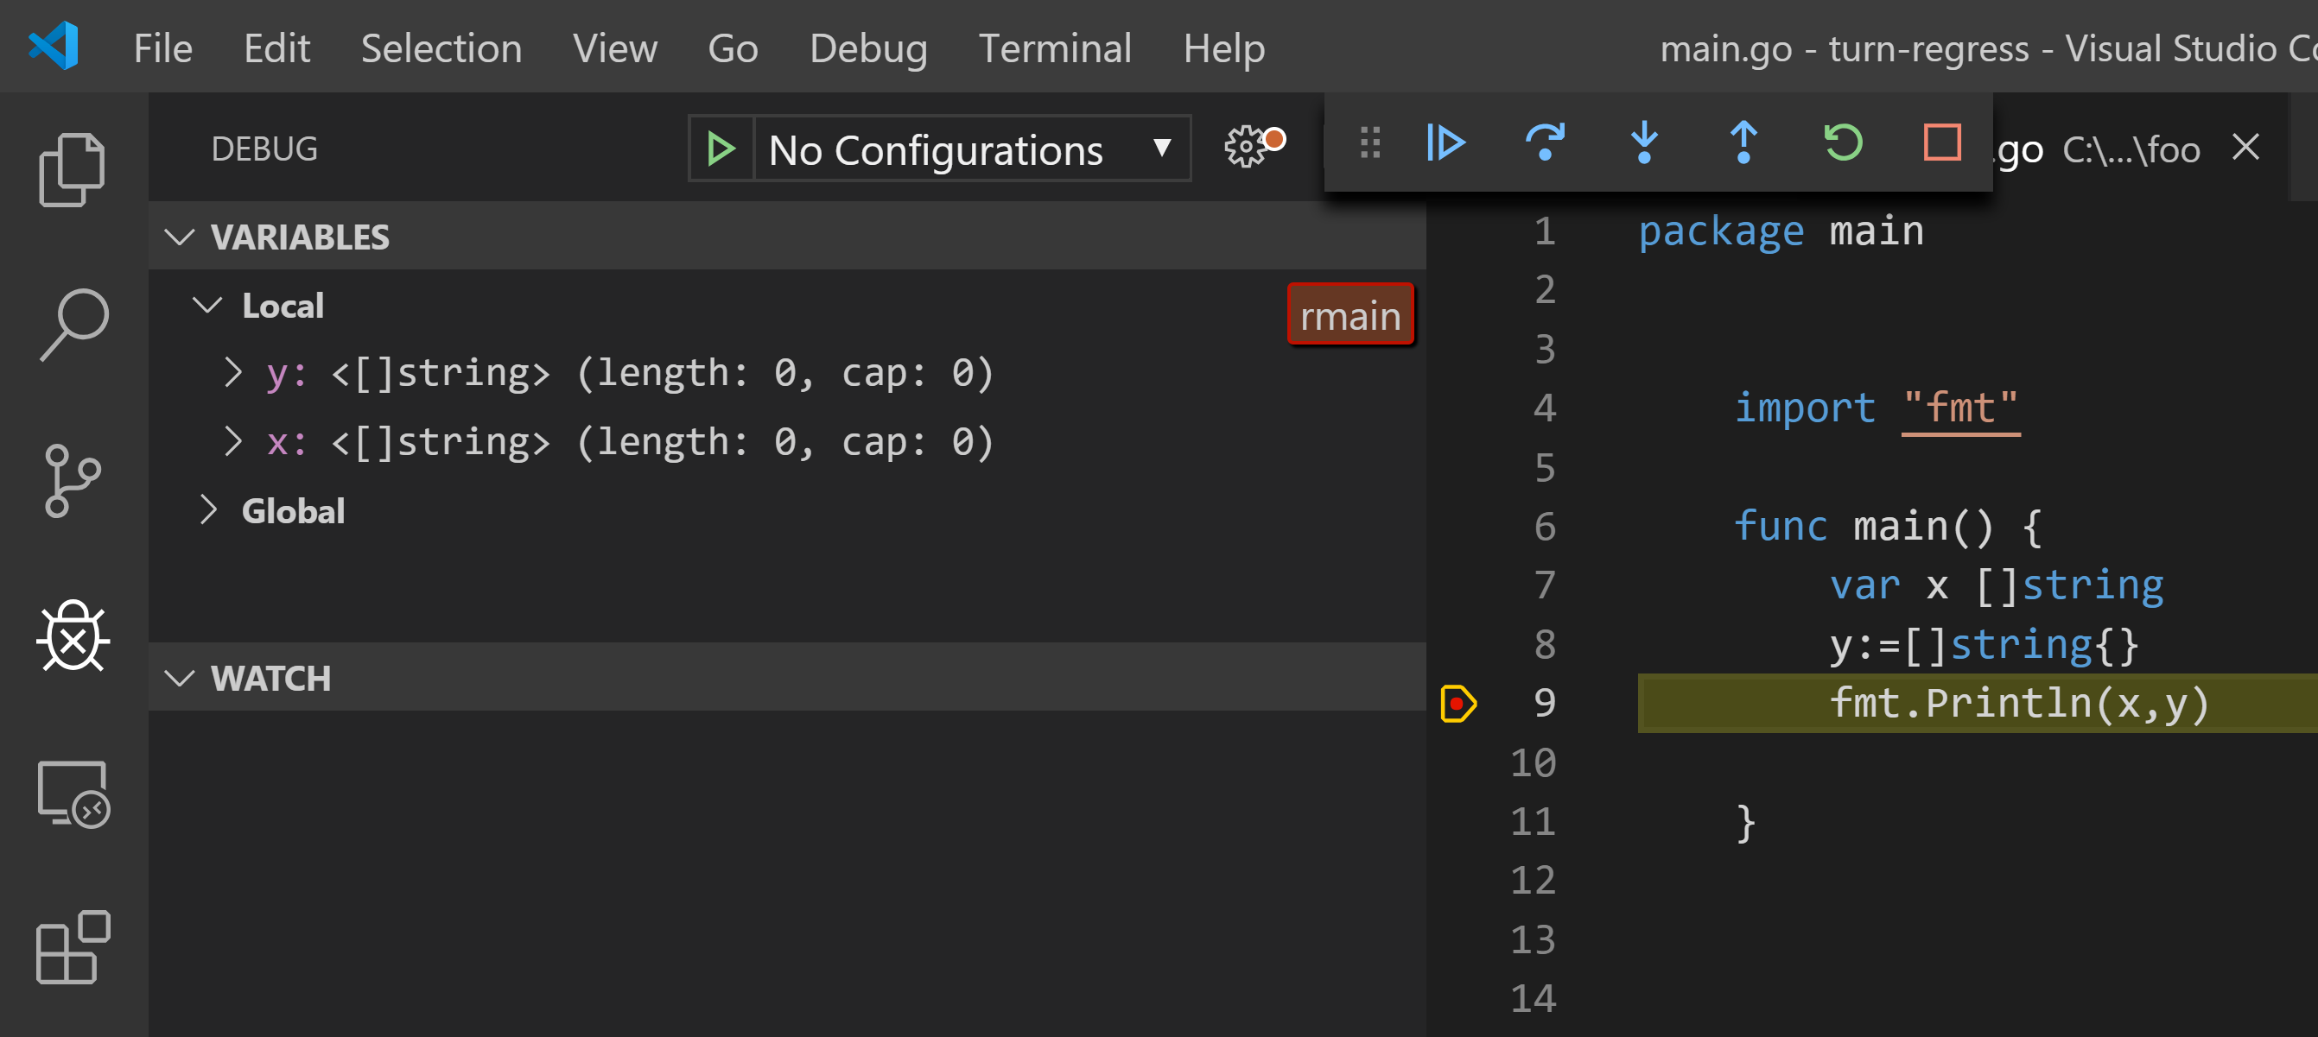This screenshot has height=1037, width=2318.
Task: Click the Step Into debug arrow
Action: point(1644,142)
